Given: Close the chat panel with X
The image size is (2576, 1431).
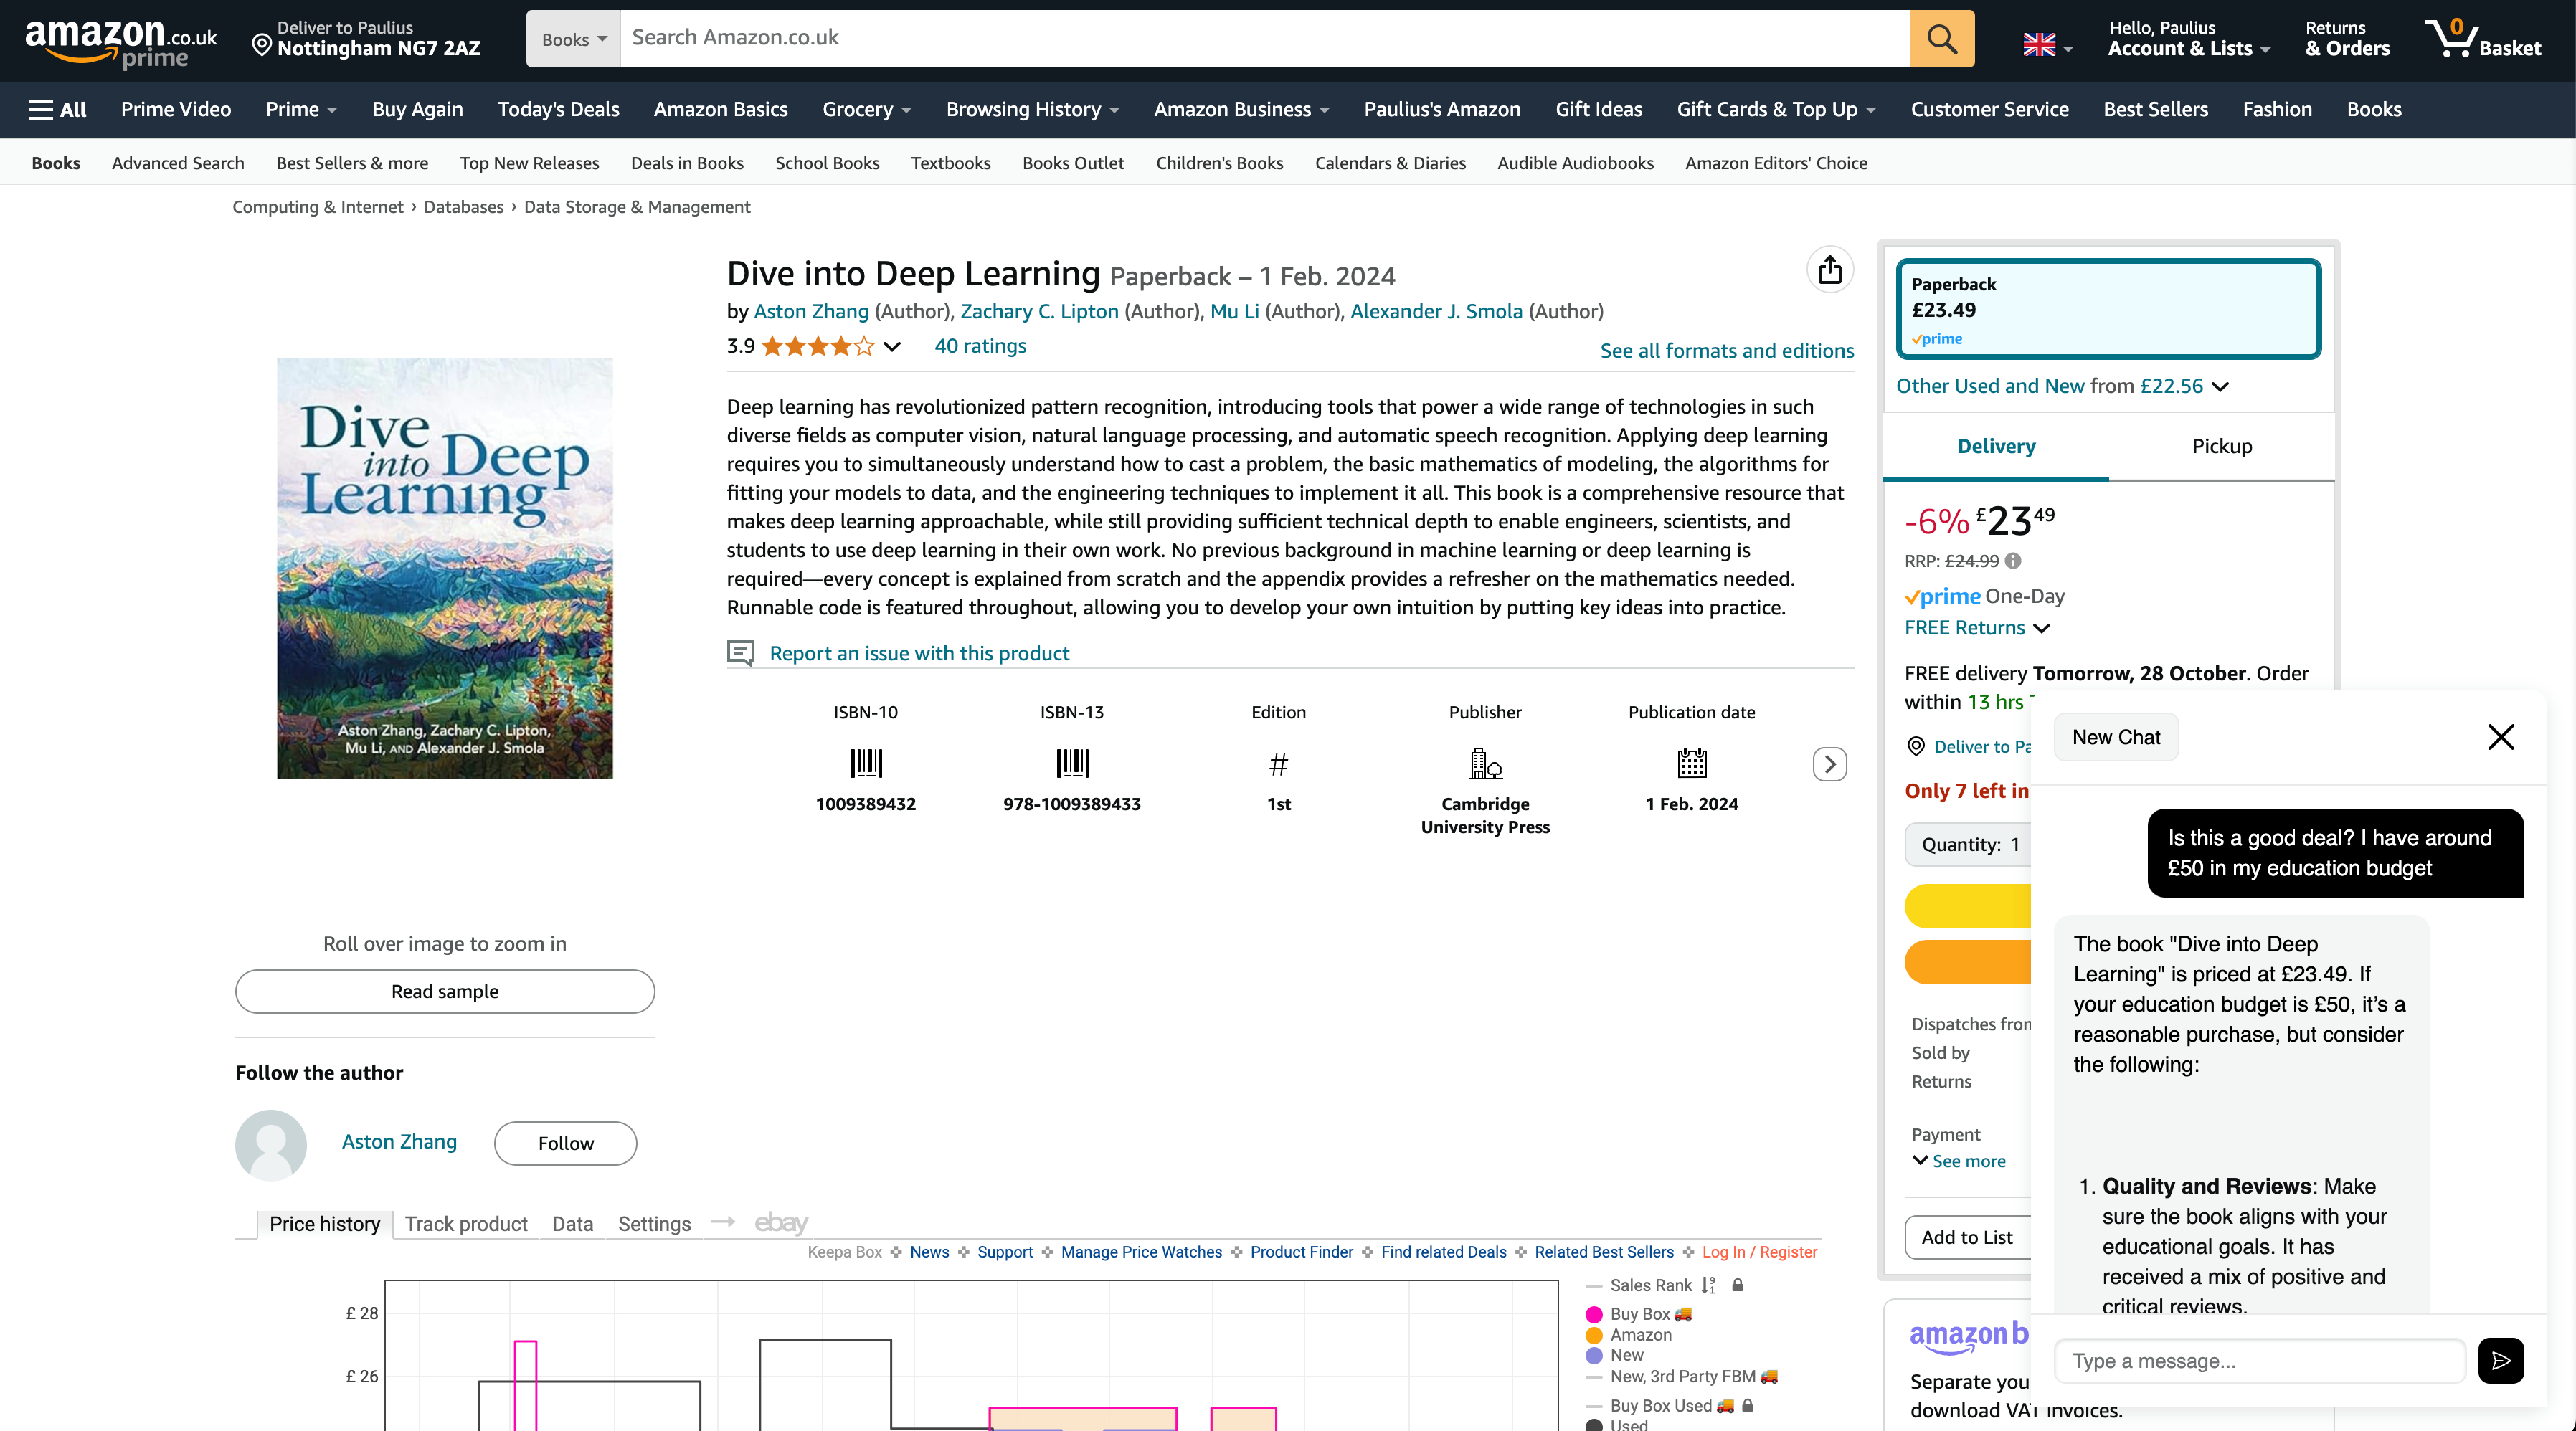Looking at the screenshot, I should pos(2500,737).
